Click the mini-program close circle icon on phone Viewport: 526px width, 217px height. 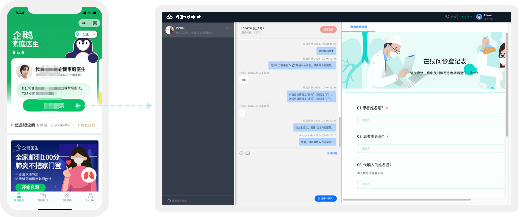tap(95, 23)
